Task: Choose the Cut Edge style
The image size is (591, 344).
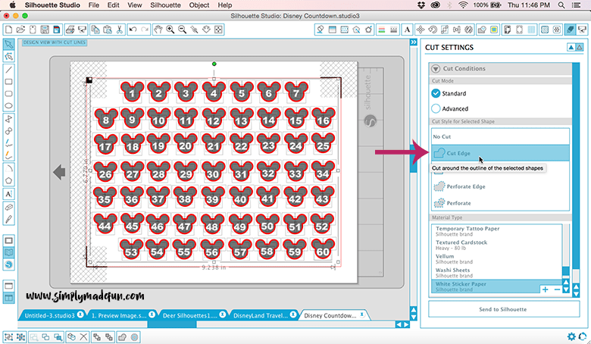Action: coord(500,153)
